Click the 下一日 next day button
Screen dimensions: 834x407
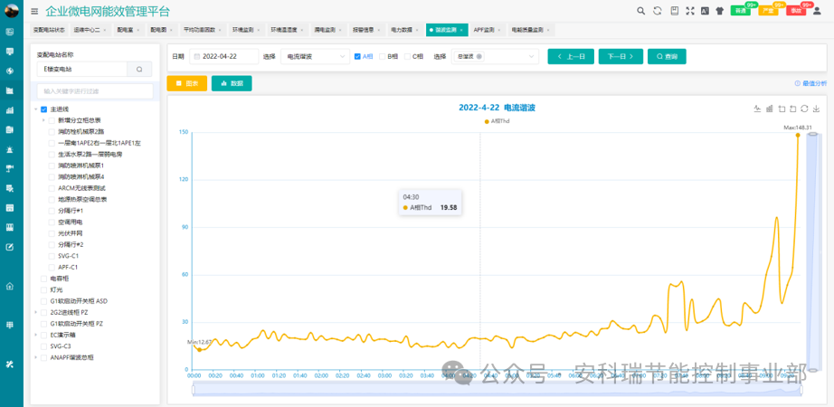[x=621, y=56]
